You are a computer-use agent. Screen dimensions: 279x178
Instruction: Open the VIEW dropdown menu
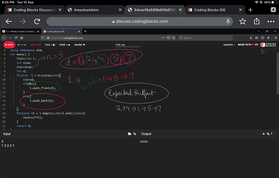coord(64,45)
